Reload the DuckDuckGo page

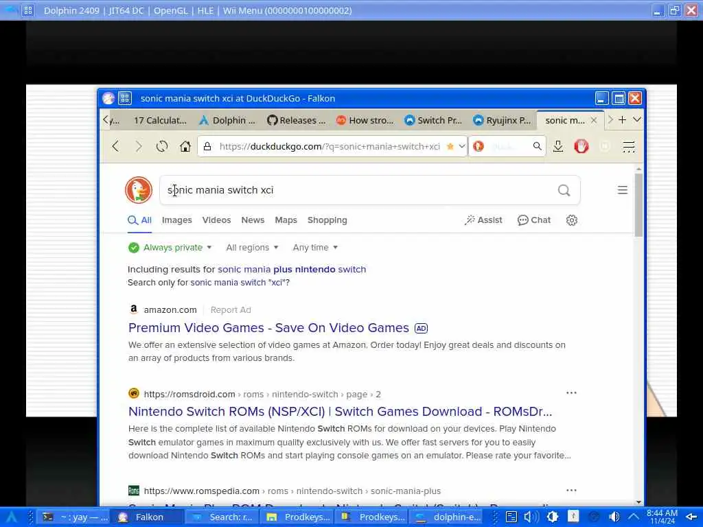(162, 146)
